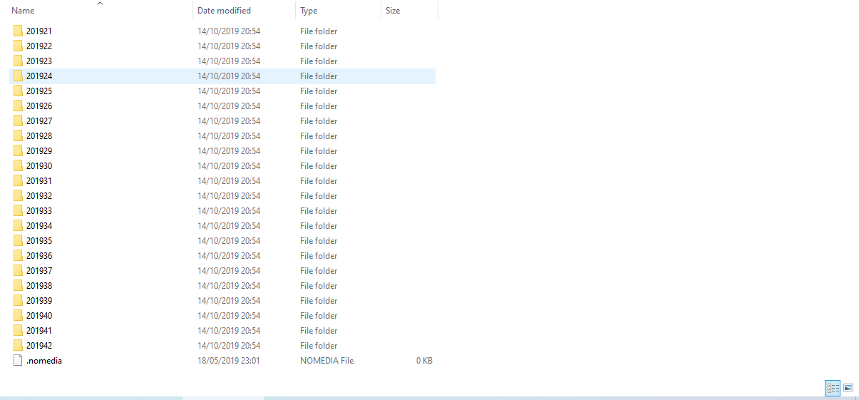This screenshot has height=400, width=859.
Task: Click the .nomedia file icon
Action: 18,361
